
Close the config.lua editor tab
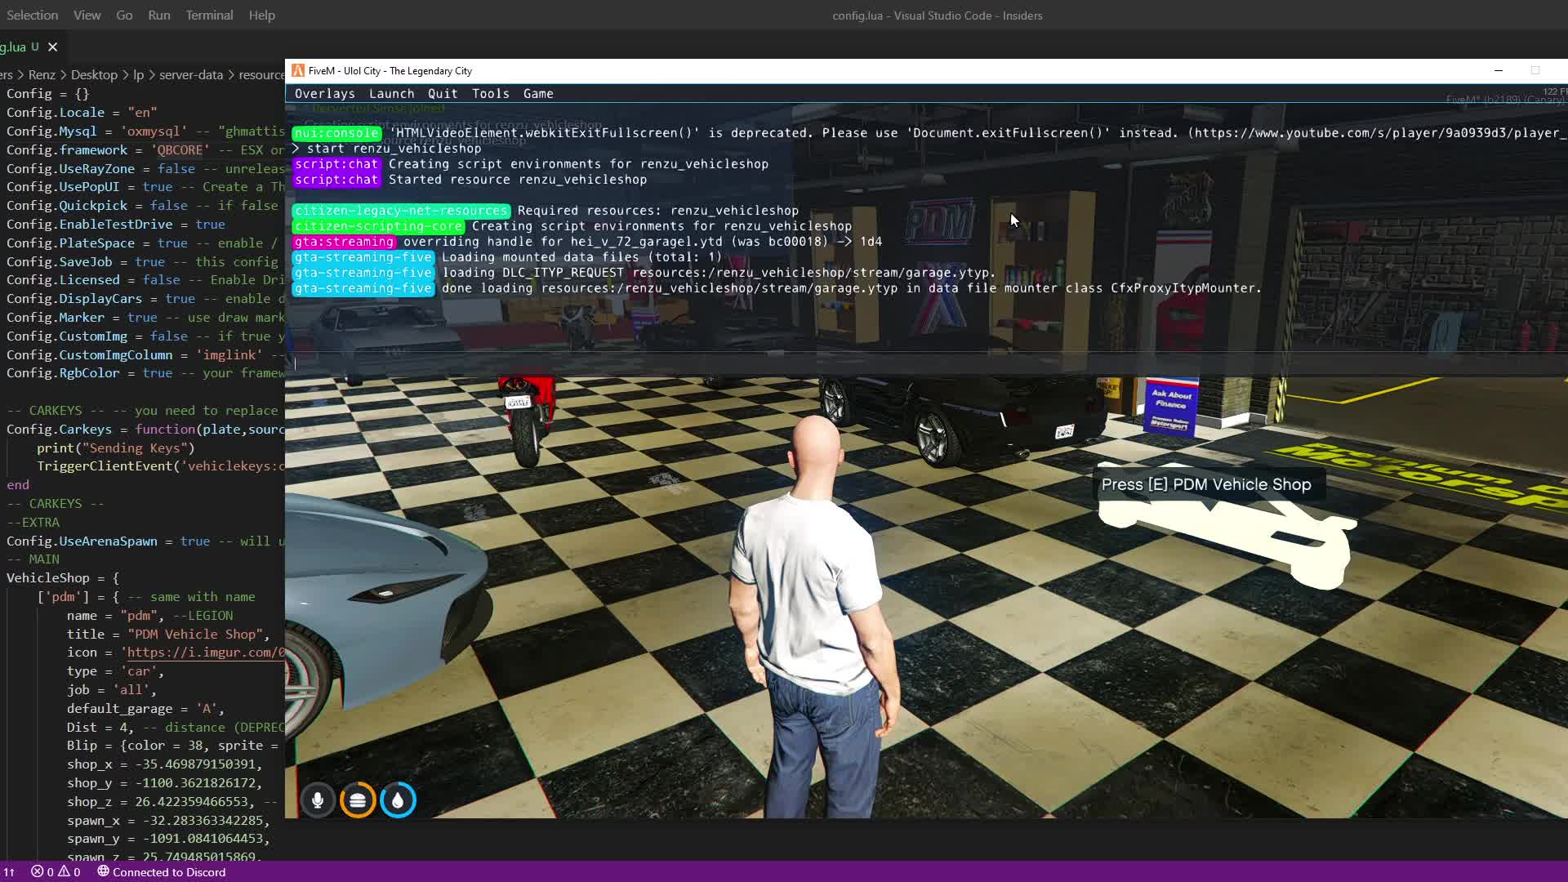[52, 47]
